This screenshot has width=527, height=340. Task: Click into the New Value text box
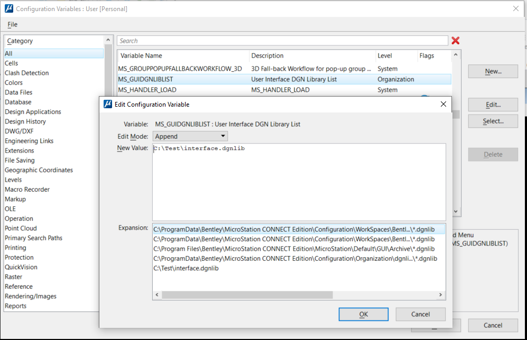pyautogui.click(x=299, y=182)
